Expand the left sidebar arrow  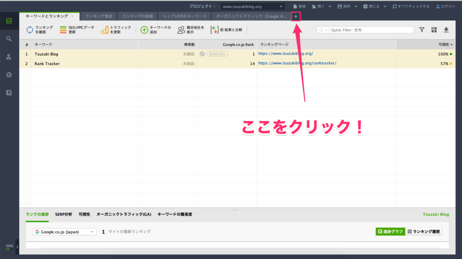pyautogui.click(x=17, y=247)
